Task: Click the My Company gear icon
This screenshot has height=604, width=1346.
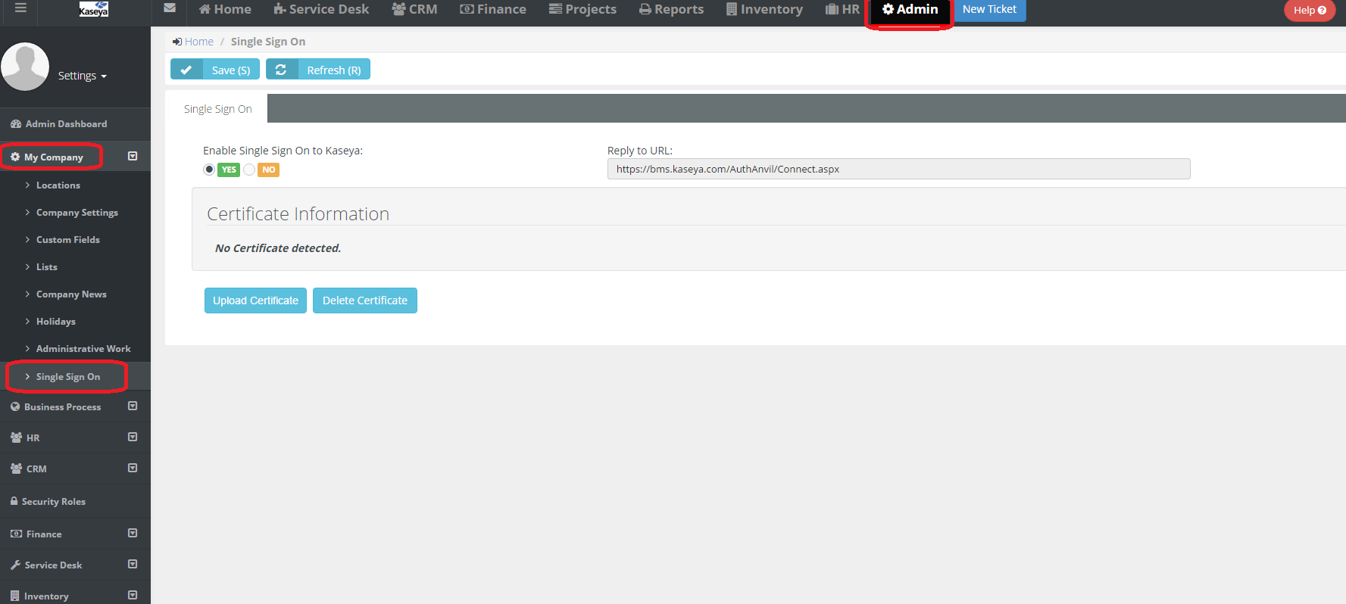Action: tap(15, 157)
